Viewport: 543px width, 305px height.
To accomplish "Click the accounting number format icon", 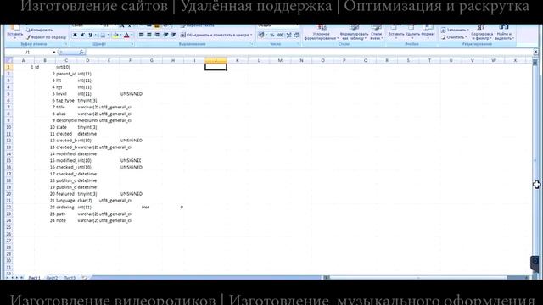I will pos(261,35).
